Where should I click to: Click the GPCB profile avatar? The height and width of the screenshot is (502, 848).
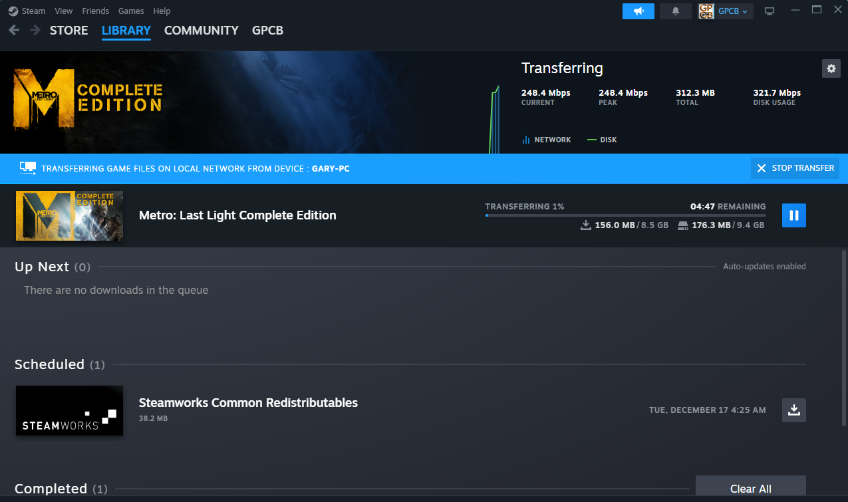pos(705,11)
